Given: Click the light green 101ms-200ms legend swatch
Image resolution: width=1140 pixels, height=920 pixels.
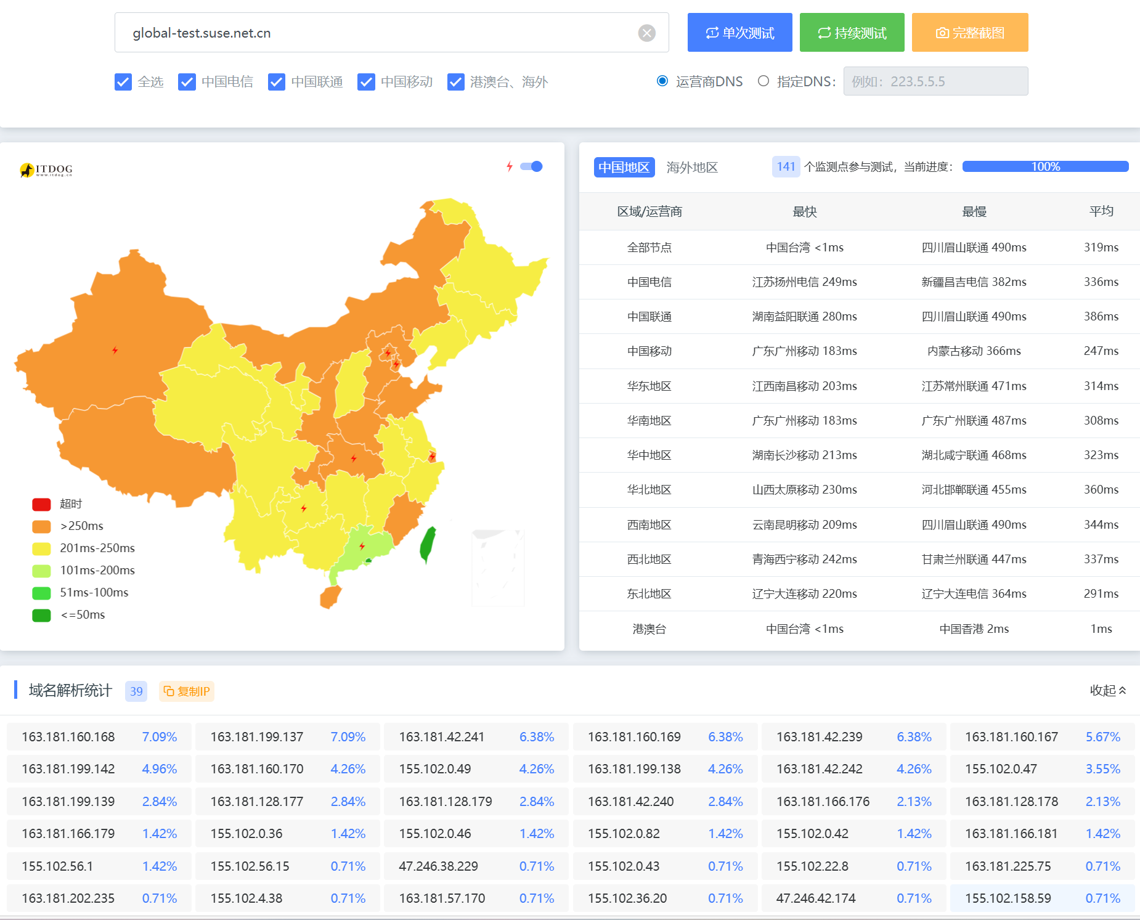Looking at the screenshot, I should pos(41,571).
